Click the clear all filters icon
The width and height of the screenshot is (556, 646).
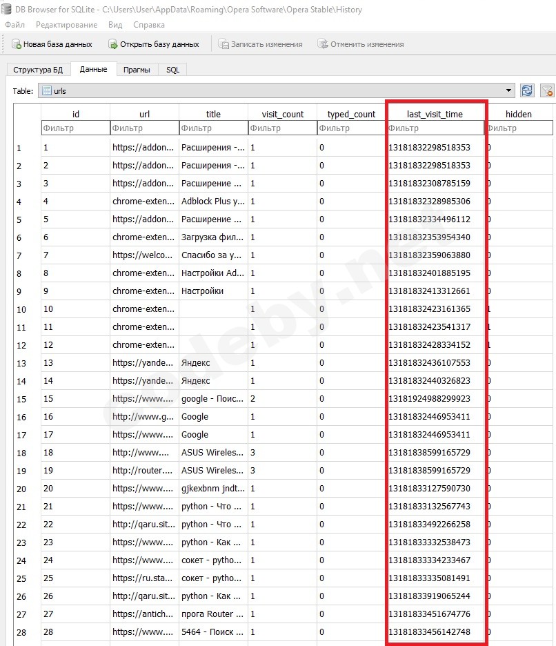click(x=546, y=90)
